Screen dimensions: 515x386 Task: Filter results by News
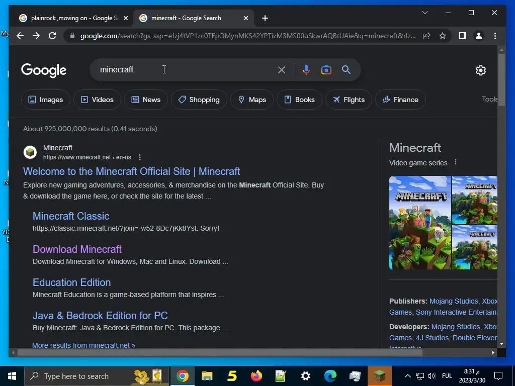pyautogui.click(x=146, y=100)
